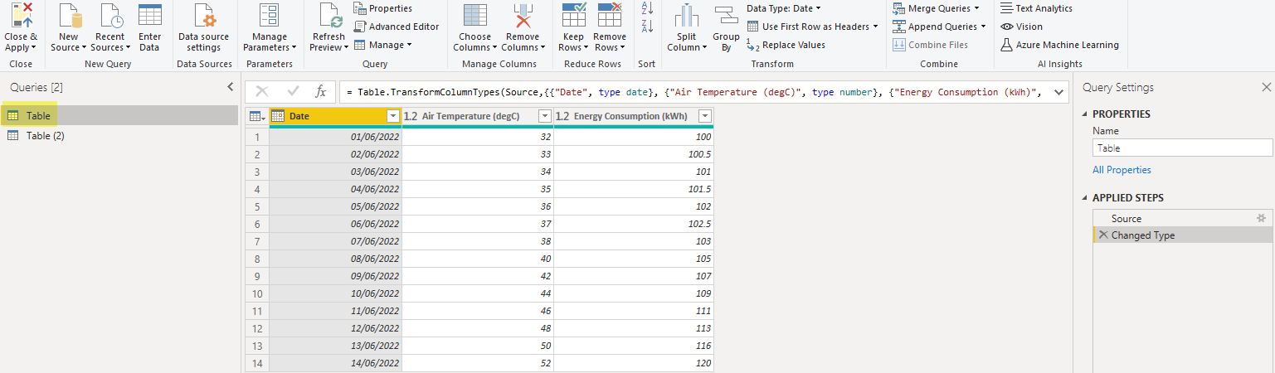Open Recent Sources list

click(x=111, y=27)
